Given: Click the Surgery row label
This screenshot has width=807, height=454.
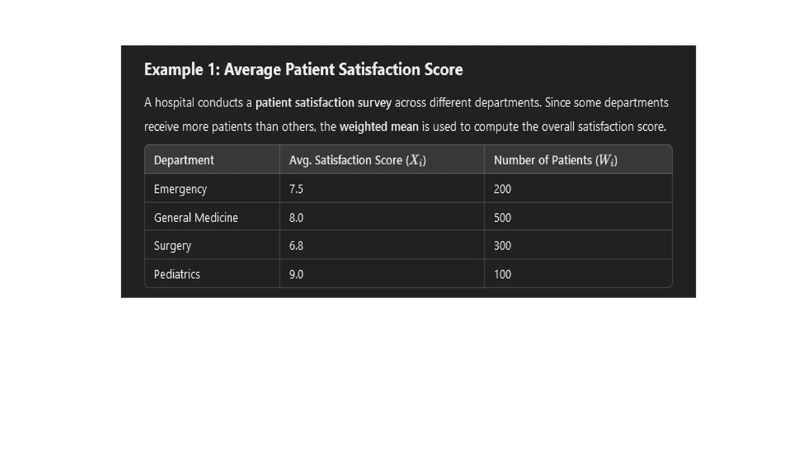Looking at the screenshot, I should point(172,246).
